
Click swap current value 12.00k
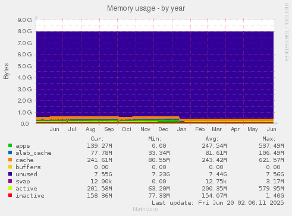(x=101, y=182)
